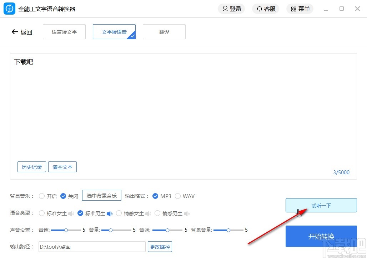Click 试听一下 to preview audio
The width and height of the screenshot is (367, 258).
tap(321, 205)
